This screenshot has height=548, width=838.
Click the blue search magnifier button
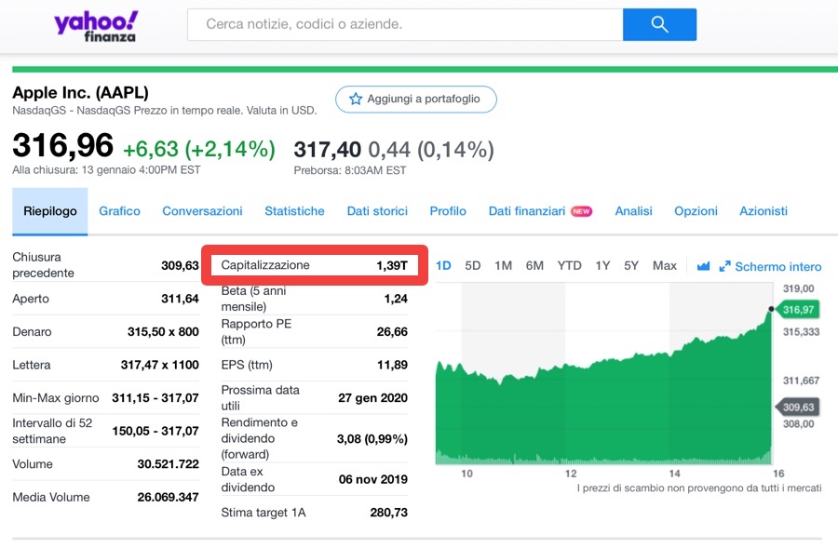click(x=659, y=25)
